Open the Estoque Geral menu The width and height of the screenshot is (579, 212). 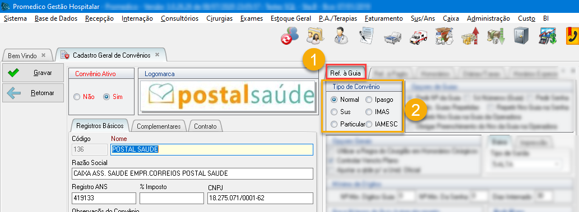(x=290, y=18)
